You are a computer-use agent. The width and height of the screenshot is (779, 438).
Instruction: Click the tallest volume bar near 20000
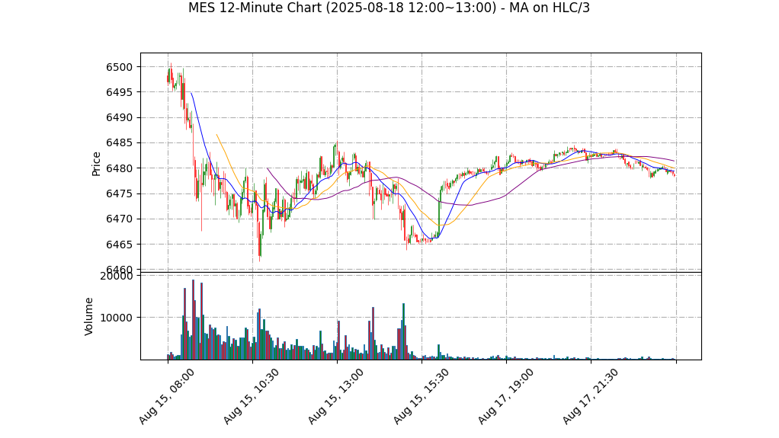[x=194, y=319]
